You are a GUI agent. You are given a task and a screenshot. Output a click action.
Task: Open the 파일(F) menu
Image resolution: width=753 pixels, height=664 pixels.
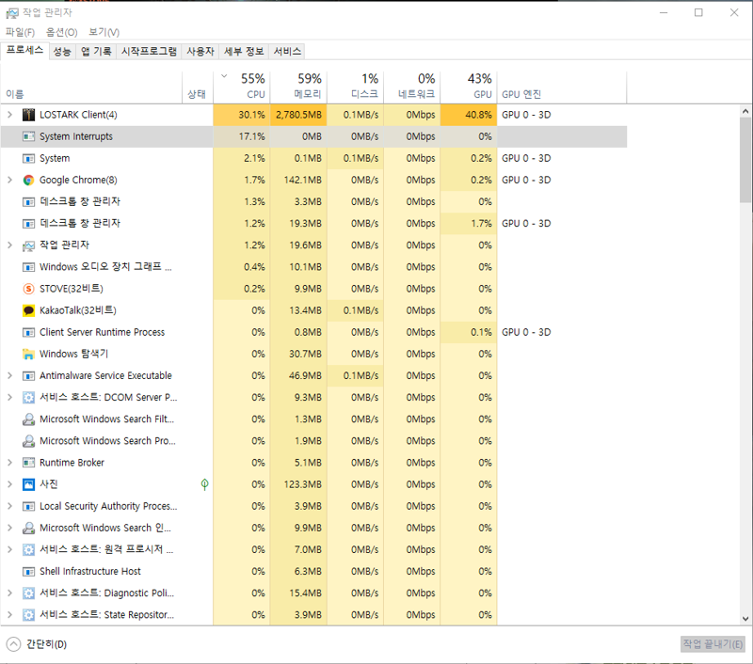(20, 32)
